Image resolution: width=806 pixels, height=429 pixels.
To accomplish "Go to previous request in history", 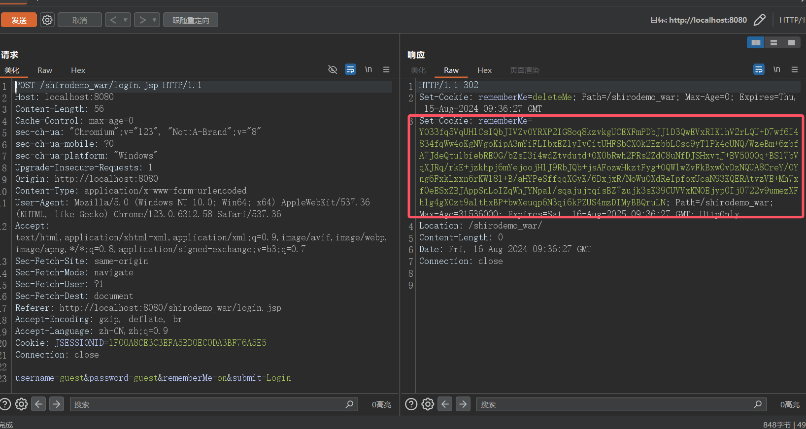I will pyautogui.click(x=113, y=20).
